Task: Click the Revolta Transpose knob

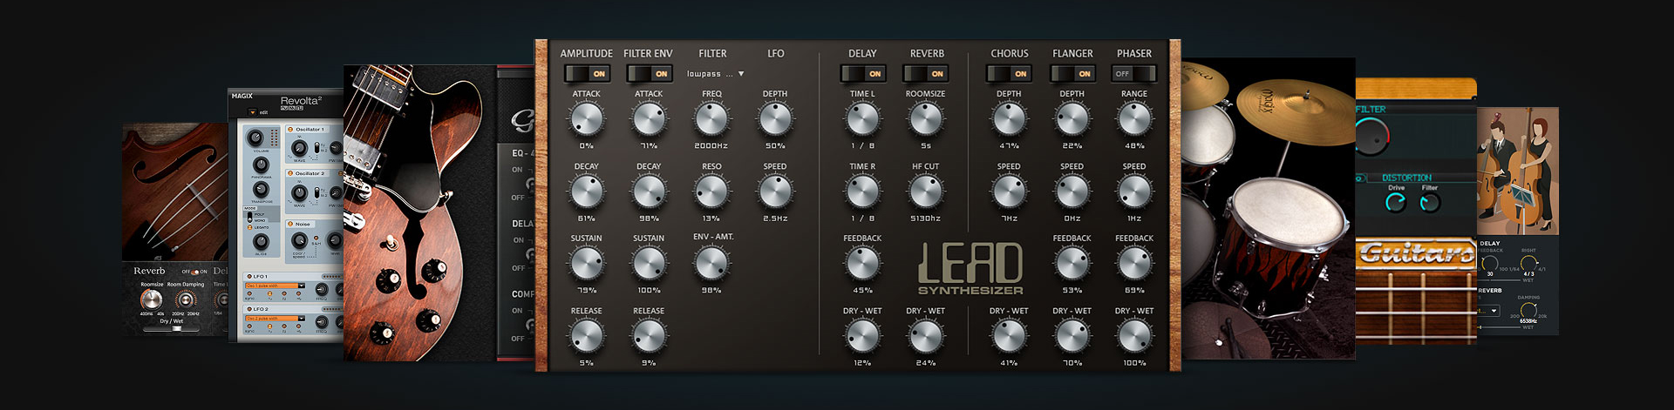Action: [261, 189]
